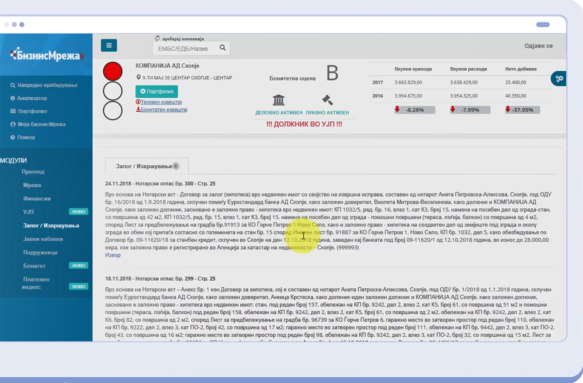The width and height of the screenshot is (583, 383).
Task: Click the Напредно пребарување search icon
Action: [x=13, y=85]
